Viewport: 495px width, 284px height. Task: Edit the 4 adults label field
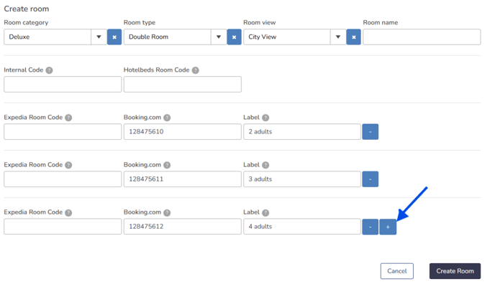click(x=302, y=227)
